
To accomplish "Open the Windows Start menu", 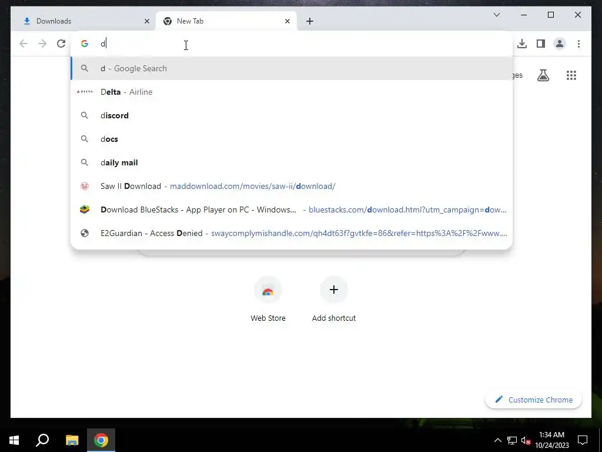I will coord(14,440).
